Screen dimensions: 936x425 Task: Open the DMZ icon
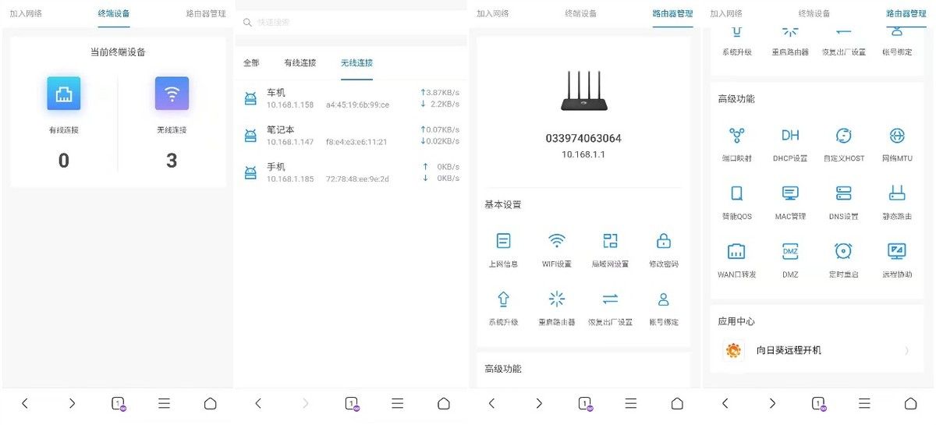pos(790,251)
